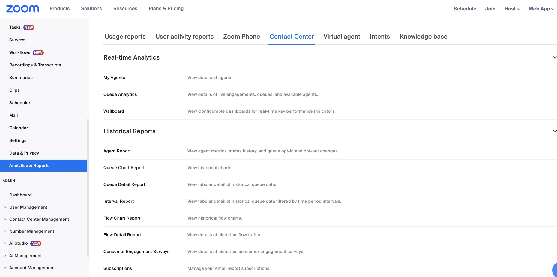Click the NEW badge beside Workflows
The image size is (557, 277).
38,53
